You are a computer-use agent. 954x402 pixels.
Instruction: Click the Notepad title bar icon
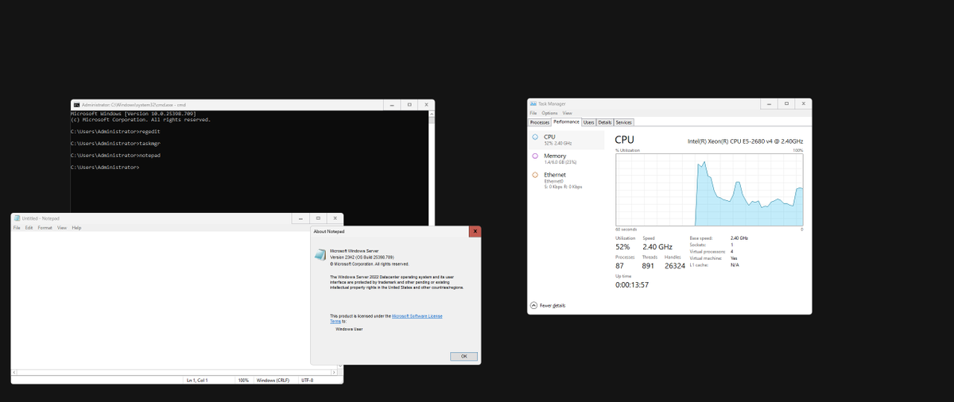pos(17,218)
